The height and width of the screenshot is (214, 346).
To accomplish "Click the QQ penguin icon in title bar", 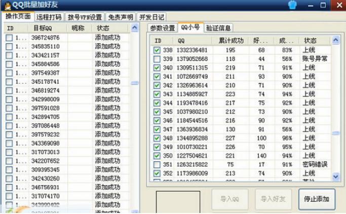I will coord(7,5).
